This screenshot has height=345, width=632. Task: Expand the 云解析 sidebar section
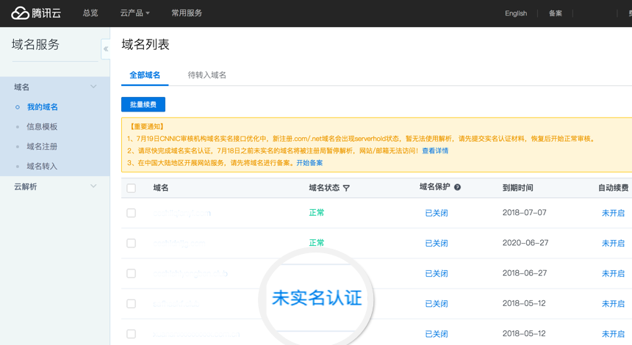[93, 186]
